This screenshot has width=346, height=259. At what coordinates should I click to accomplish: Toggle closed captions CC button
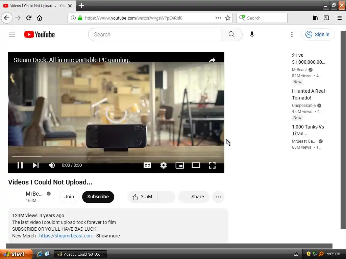pos(147,165)
